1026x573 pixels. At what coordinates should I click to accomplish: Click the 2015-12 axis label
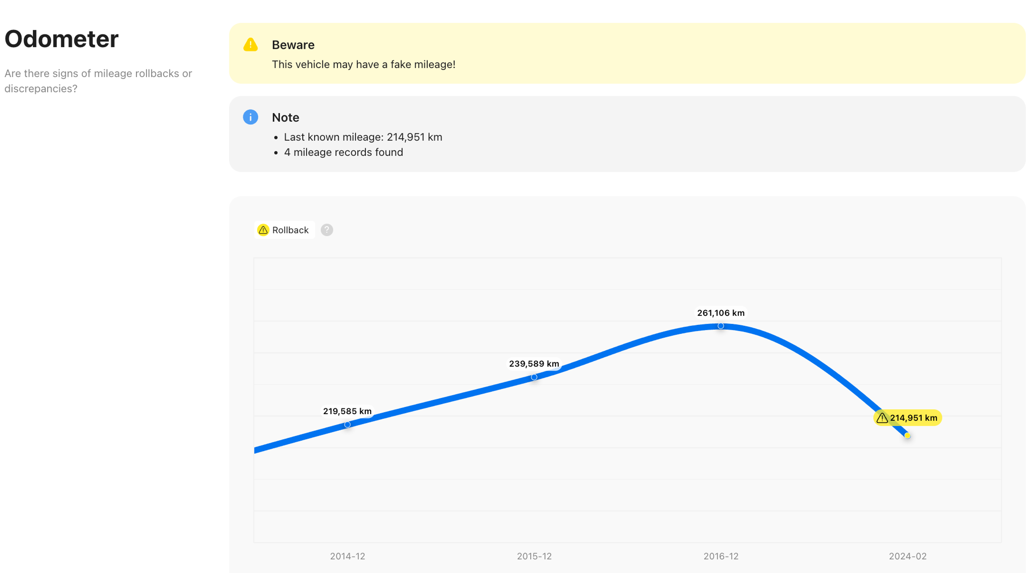pyautogui.click(x=534, y=556)
